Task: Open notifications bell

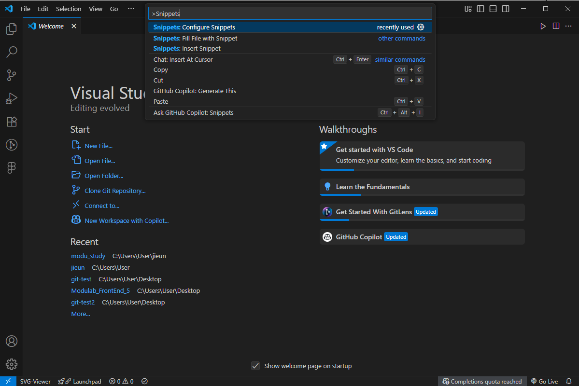Action: pyautogui.click(x=569, y=381)
